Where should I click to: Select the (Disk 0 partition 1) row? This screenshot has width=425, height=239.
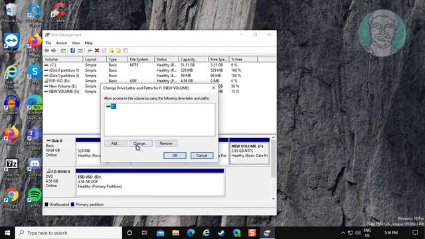click(x=159, y=70)
